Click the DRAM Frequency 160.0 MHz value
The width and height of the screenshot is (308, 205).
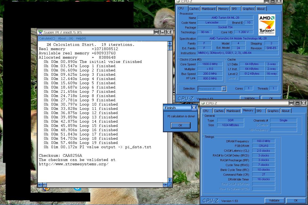click(x=264, y=141)
